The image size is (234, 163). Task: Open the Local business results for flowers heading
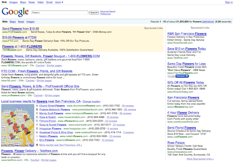coord(41,101)
